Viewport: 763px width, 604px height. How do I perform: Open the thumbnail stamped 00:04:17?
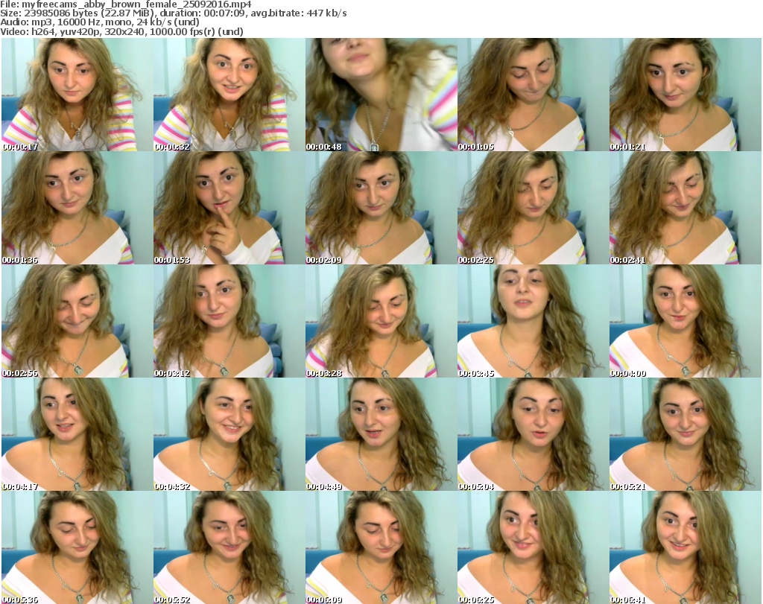coord(77,434)
